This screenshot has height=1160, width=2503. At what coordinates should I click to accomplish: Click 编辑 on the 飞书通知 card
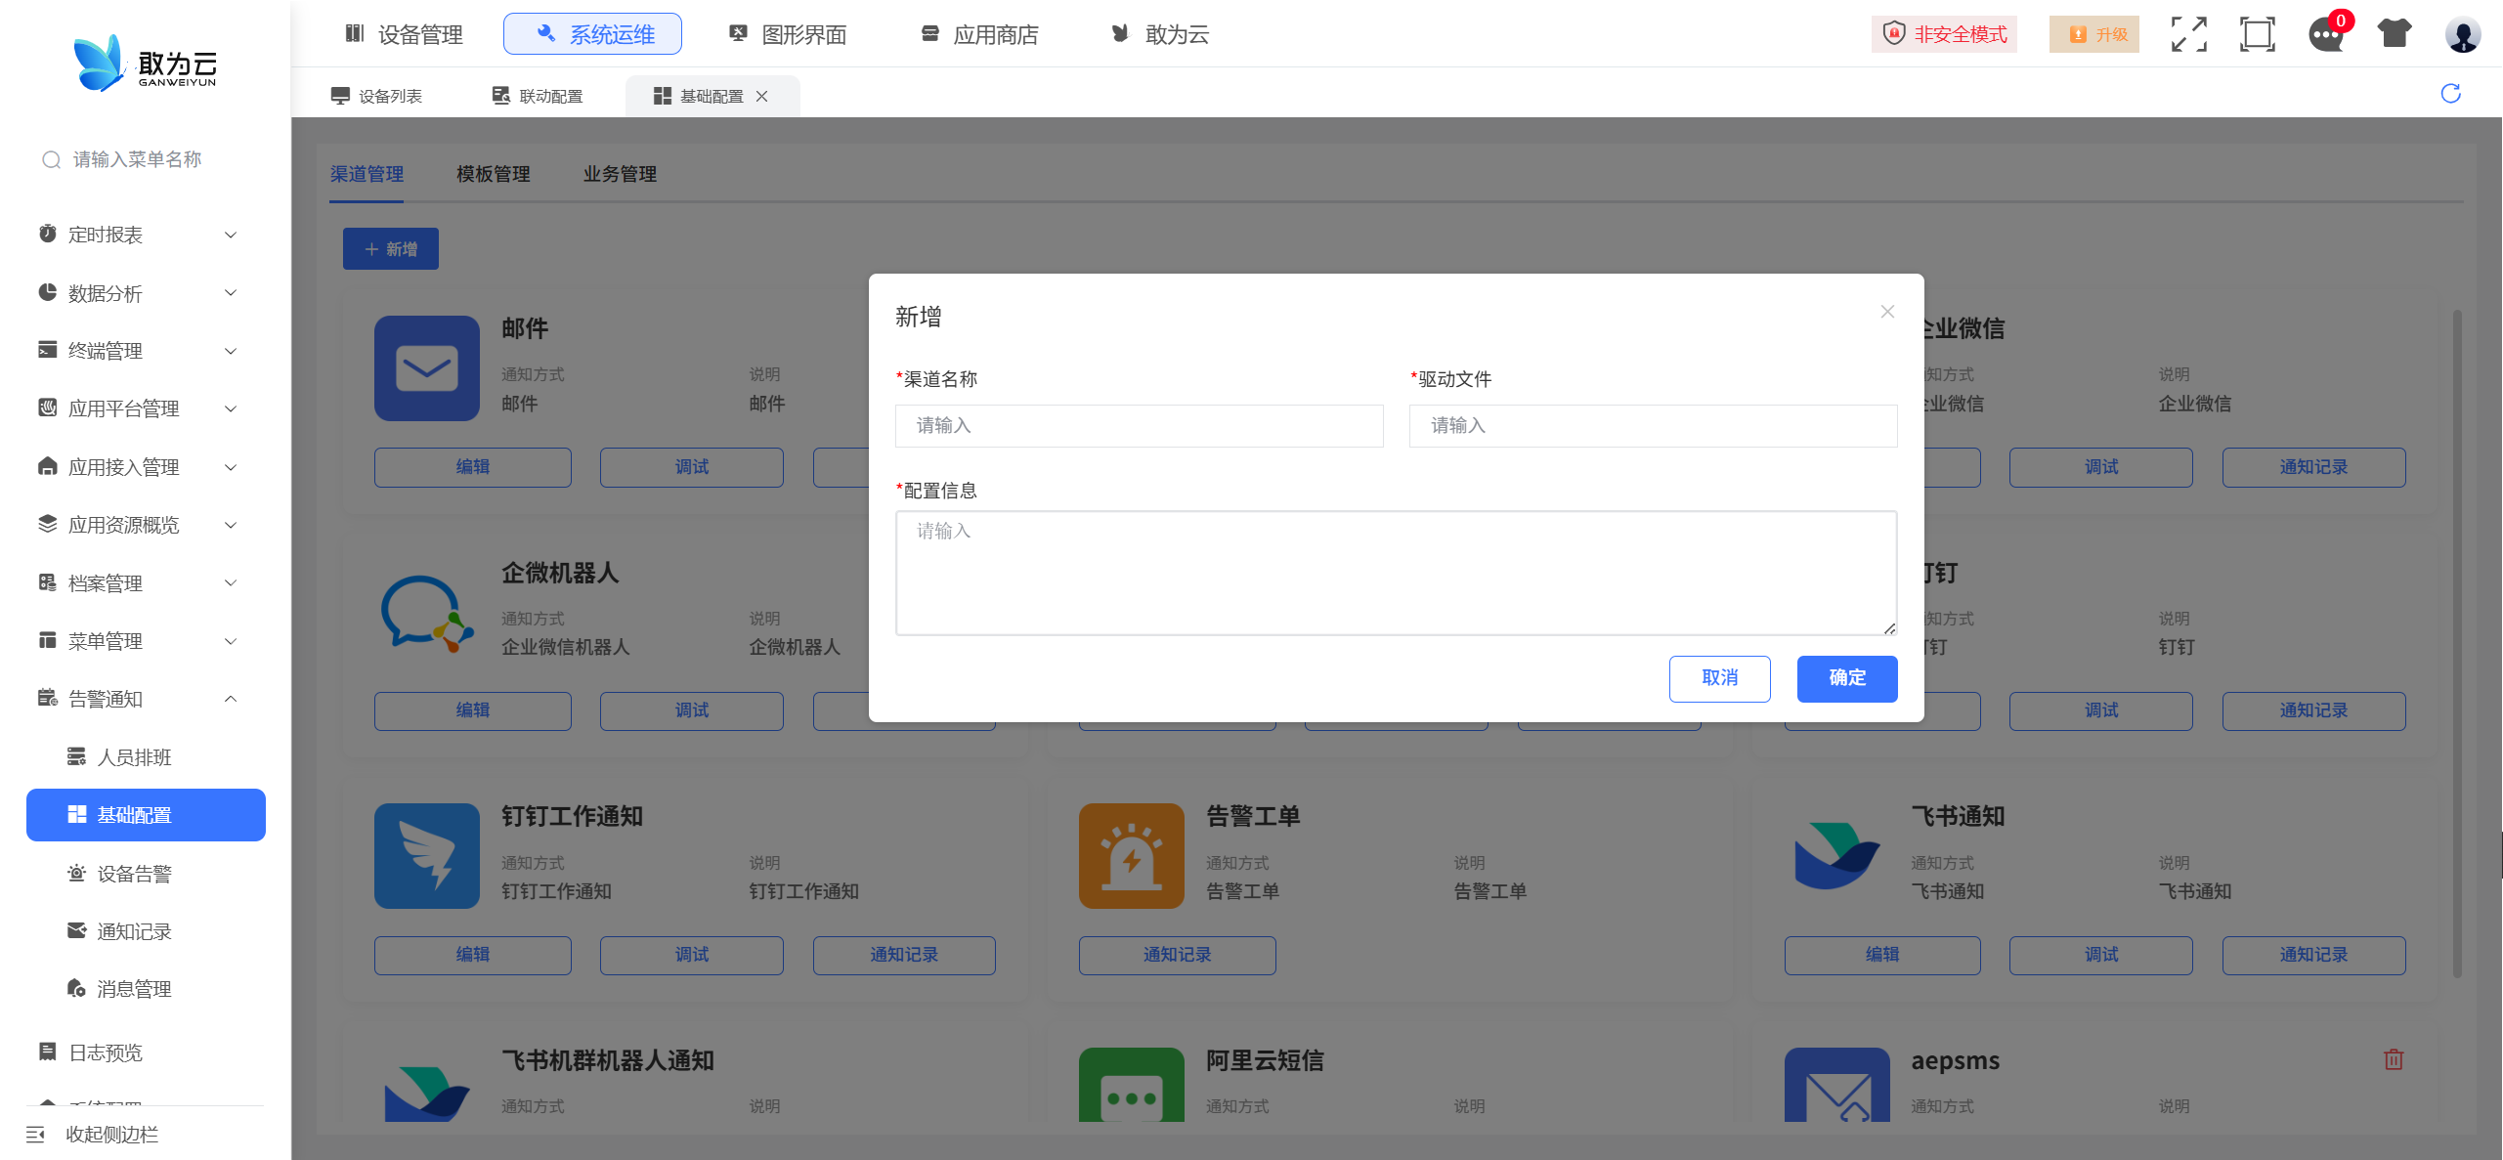(x=1881, y=955)
